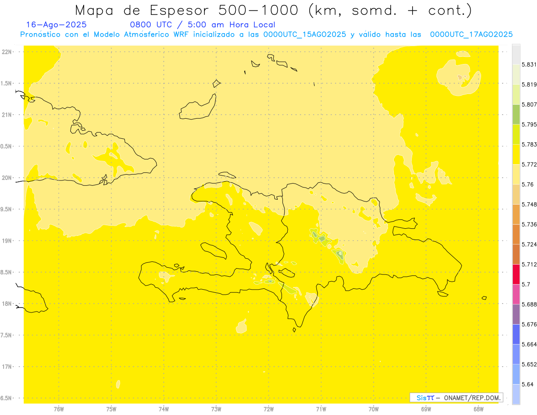The image size is (537, 415).
Task: Click the '71W' longitude axis label
Action: [x=321, y=409]
